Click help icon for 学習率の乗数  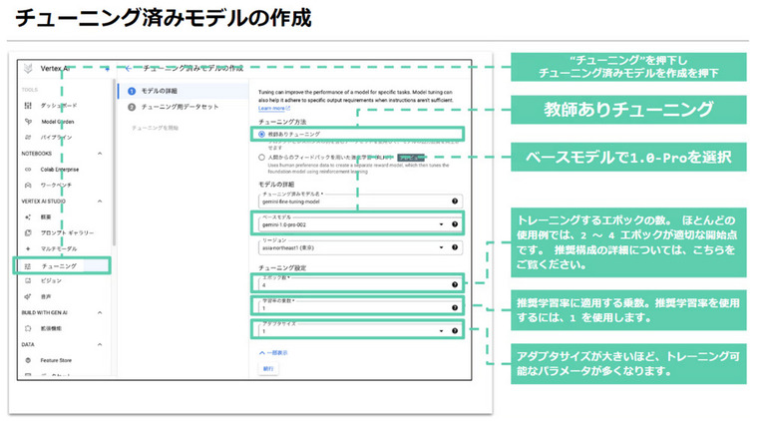point(455,307)
